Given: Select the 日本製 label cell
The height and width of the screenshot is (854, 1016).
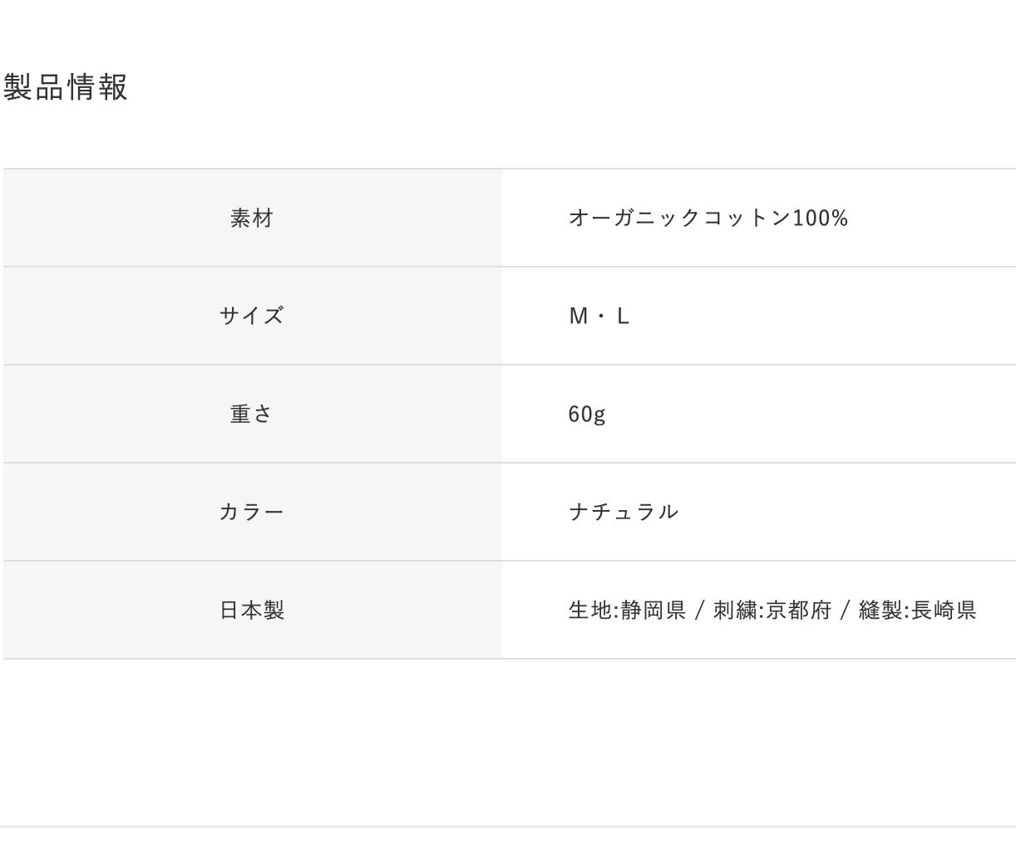Looking at the screenshot, I should coord(252,611).
